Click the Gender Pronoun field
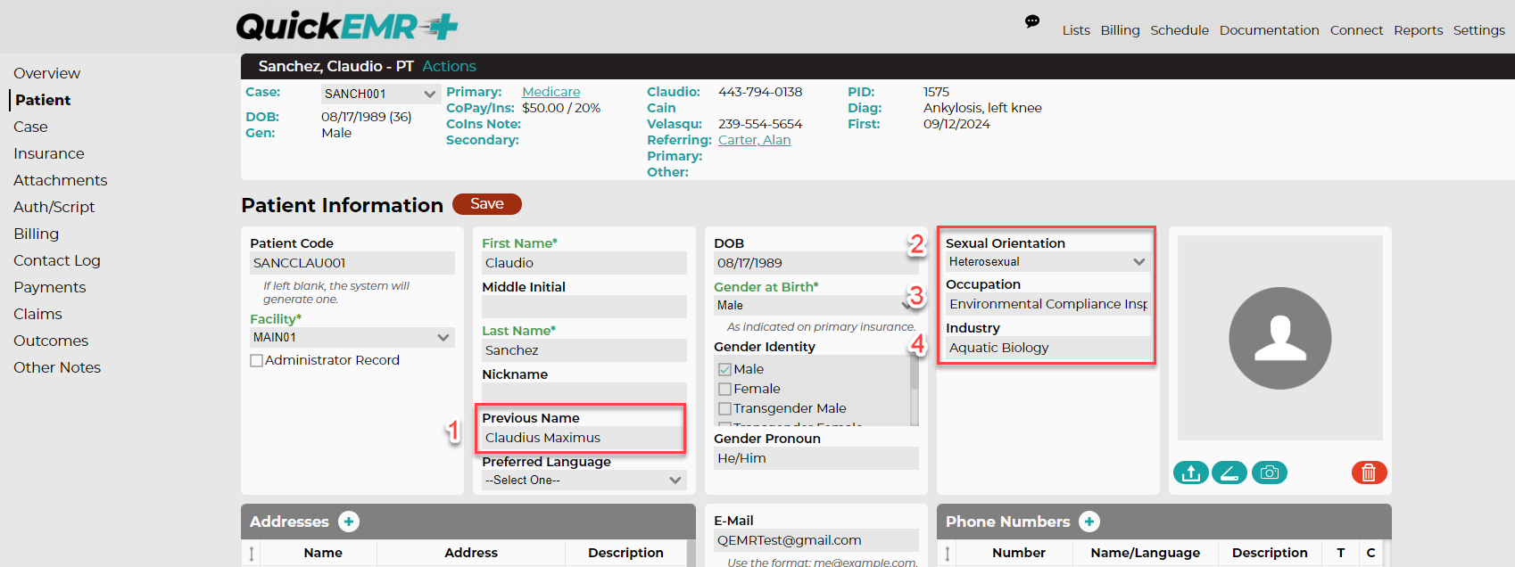 coord(816,458)
